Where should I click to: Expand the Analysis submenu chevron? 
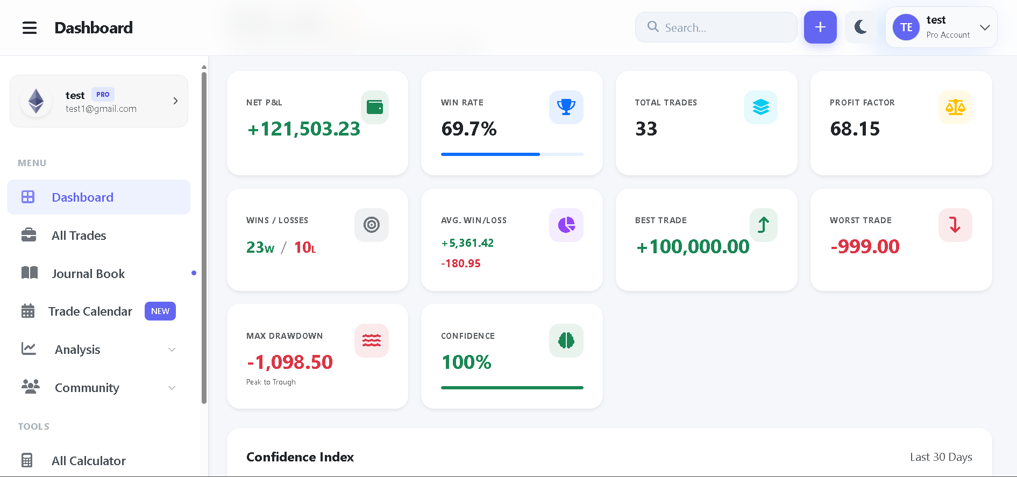172,350
